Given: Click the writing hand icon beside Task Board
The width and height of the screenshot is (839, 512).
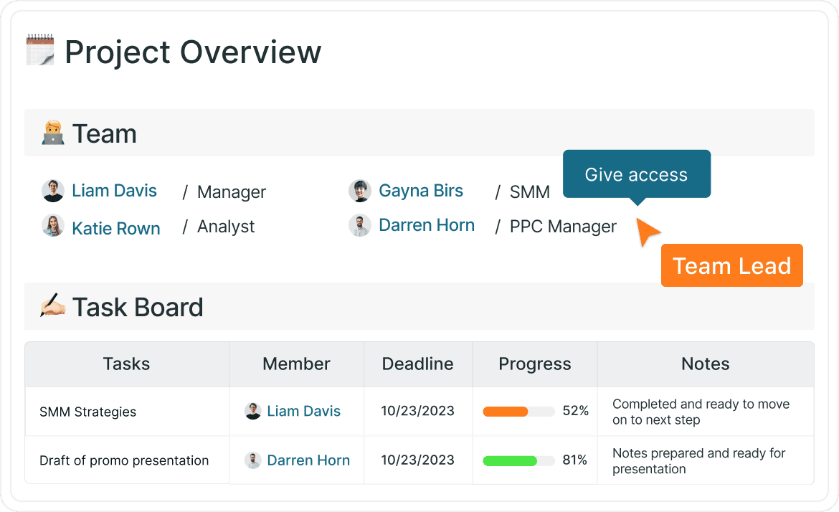Looking at the screenshot, I should pyautogui.click(x=52, y=305).
